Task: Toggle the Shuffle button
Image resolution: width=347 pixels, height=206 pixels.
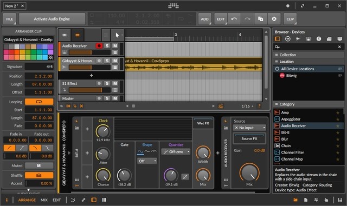Action: pos(39,175)
